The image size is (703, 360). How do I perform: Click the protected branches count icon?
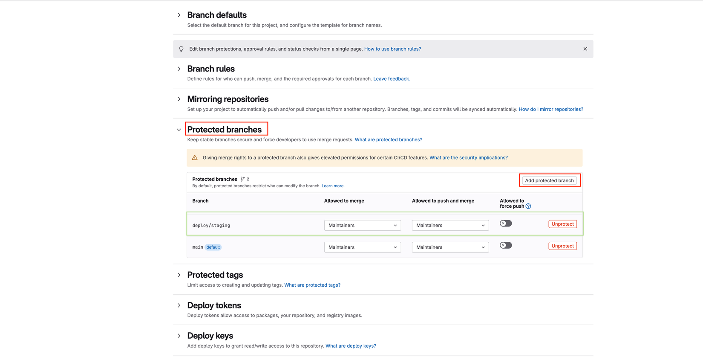point(243,179)
